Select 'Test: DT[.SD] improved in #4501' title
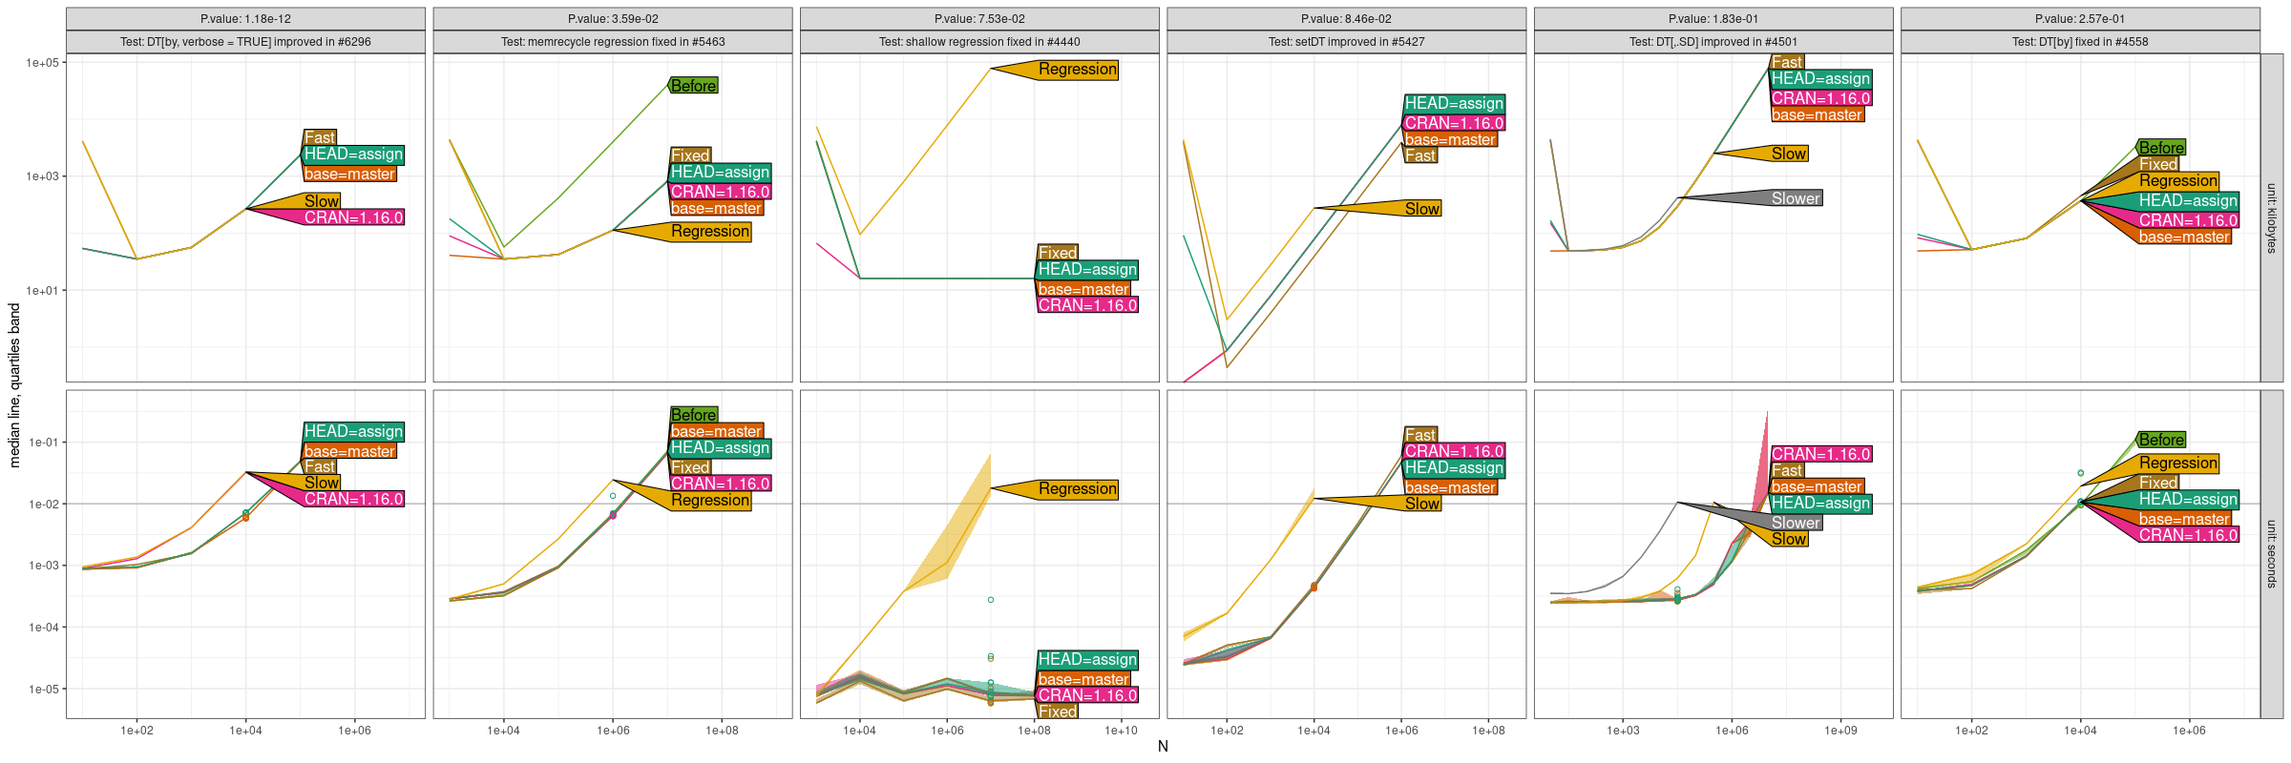 pyautogui.click(x=1713, y=42)
